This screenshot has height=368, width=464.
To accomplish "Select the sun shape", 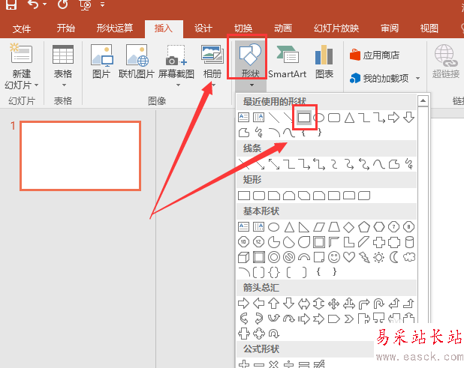I will point(378,257).
